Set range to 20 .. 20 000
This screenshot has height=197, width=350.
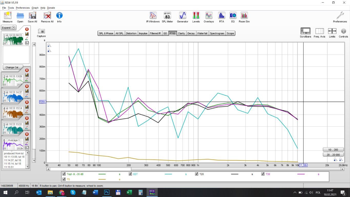(333, 155)
